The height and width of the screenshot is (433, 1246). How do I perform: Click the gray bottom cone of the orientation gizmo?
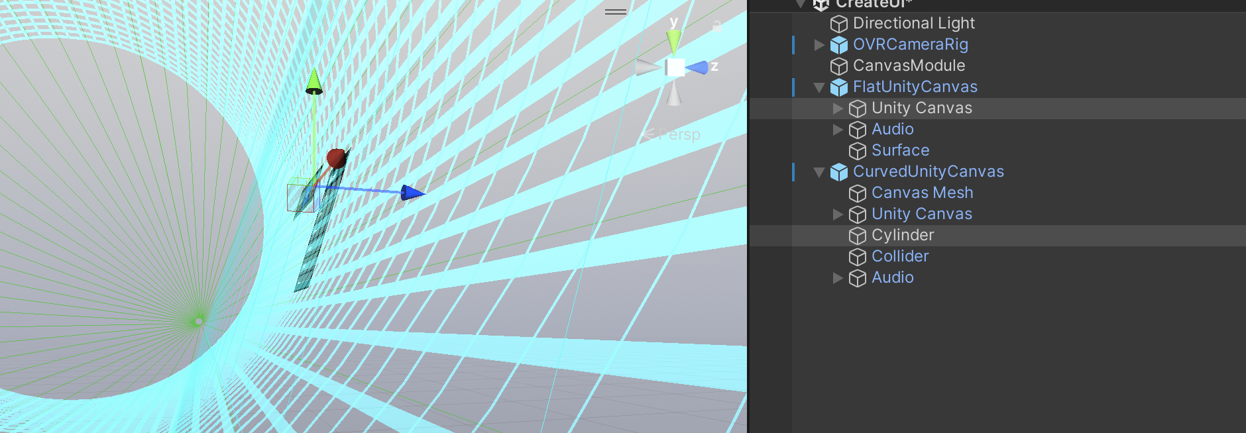[x=674, y=94]
